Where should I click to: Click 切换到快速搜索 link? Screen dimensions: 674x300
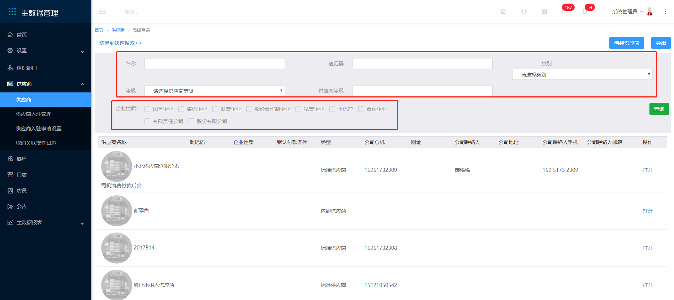121,43
